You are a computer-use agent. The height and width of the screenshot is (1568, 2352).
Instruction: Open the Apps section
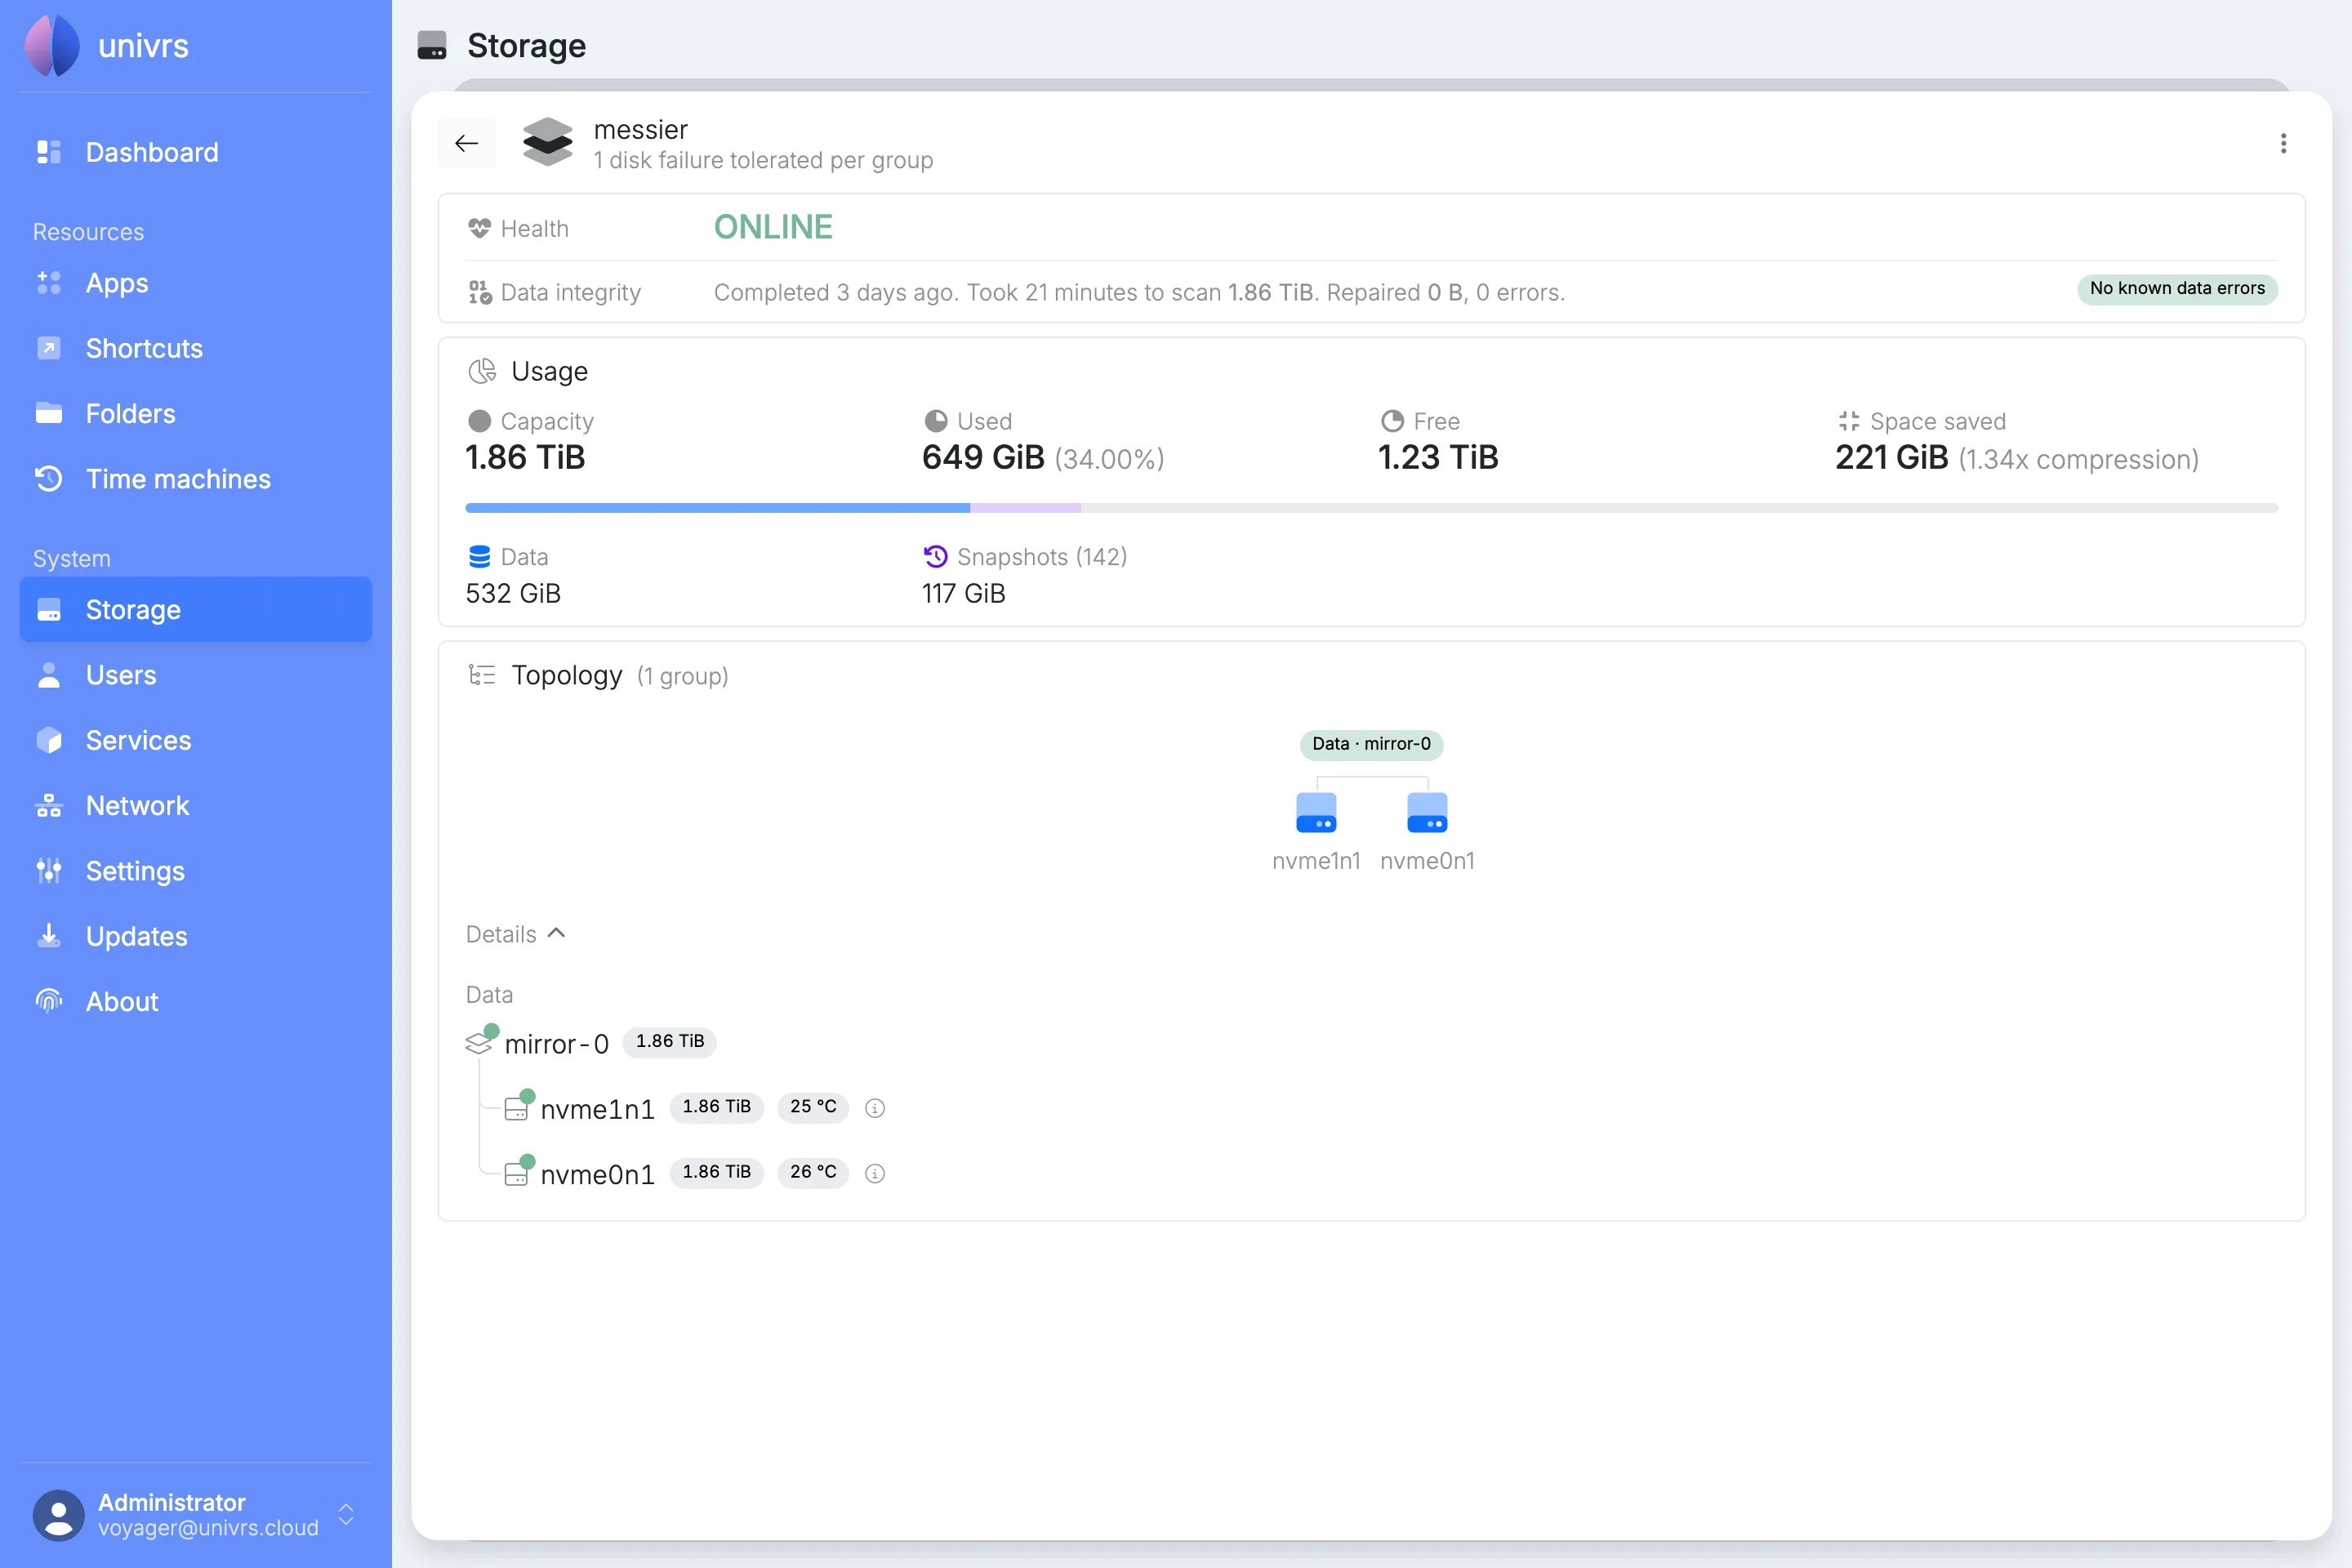point(196,283)
